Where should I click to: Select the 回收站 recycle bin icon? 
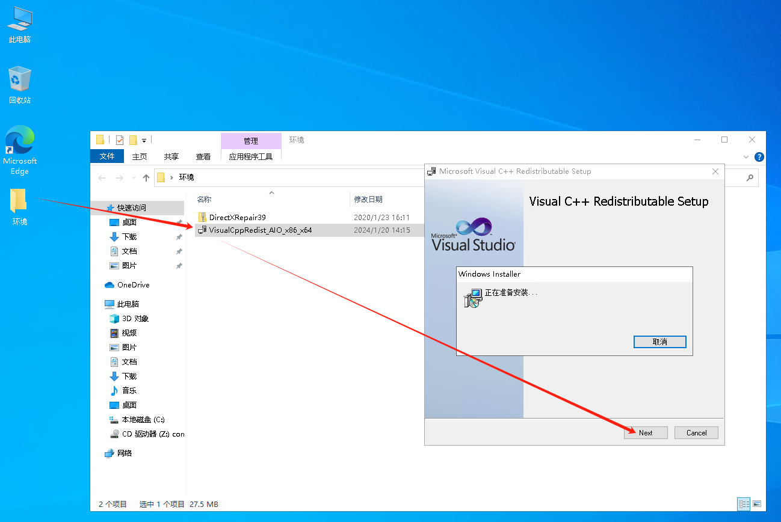[19, 85]
